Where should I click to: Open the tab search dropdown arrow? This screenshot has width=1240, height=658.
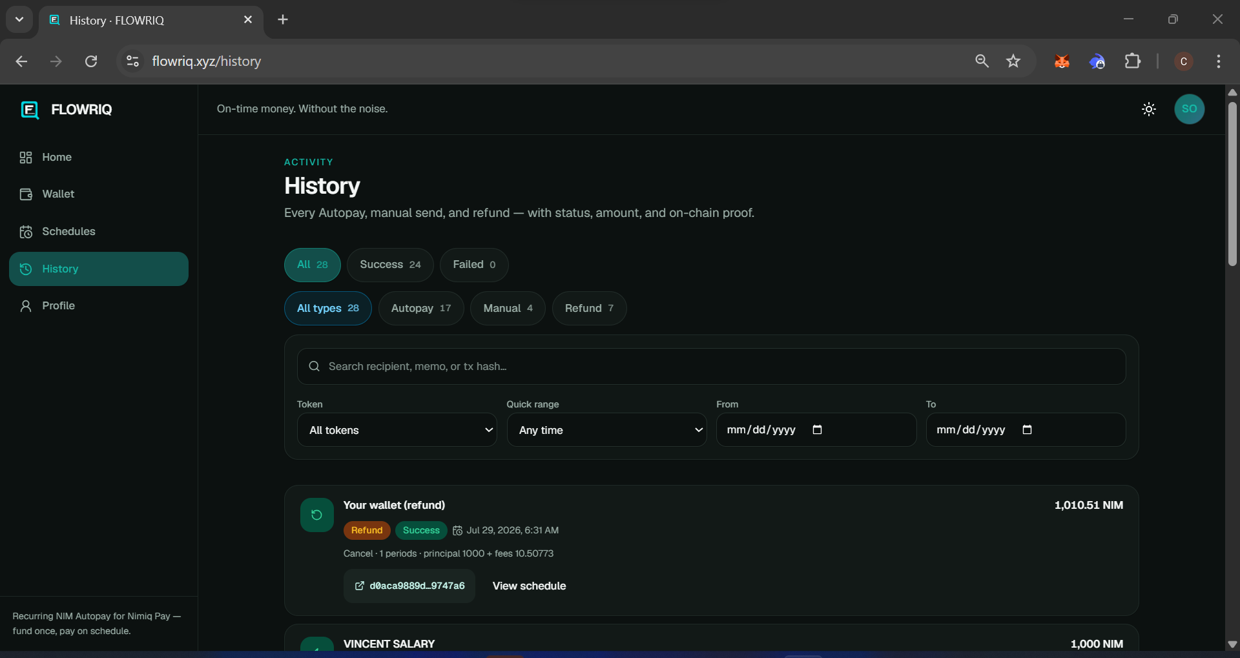click(x=19, y=19)
